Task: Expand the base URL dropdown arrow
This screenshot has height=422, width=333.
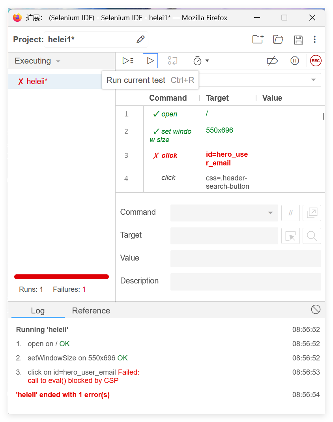Action: coord(313,80)
